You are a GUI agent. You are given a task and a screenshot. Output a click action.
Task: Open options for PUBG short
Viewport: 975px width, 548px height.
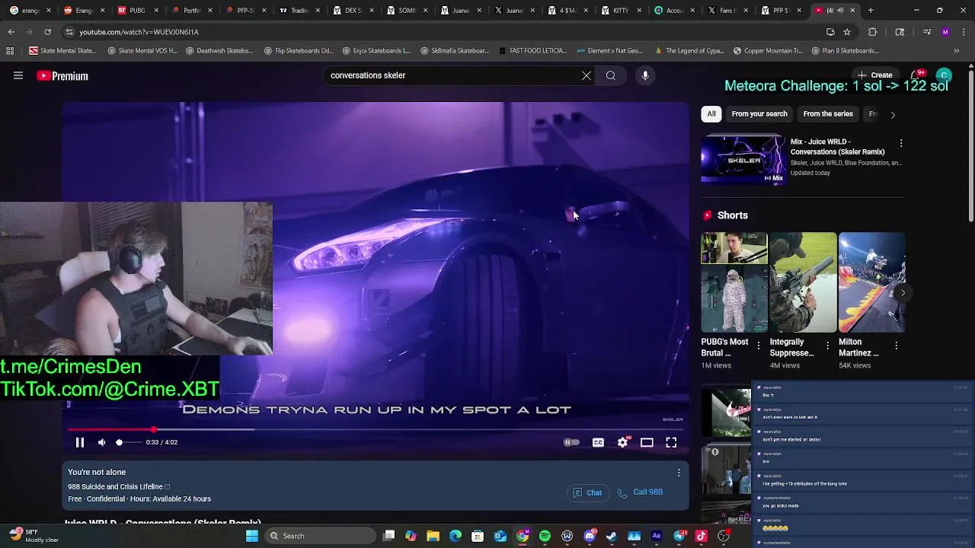tap(759, 346)
